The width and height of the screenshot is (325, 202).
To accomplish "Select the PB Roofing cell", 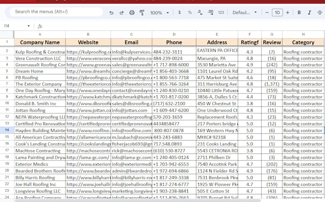I will (x=40, y=78).
